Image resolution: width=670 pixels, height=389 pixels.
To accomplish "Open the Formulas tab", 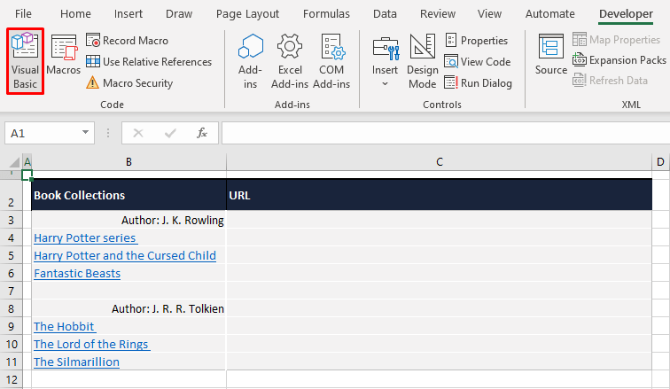I will point(326,13).
